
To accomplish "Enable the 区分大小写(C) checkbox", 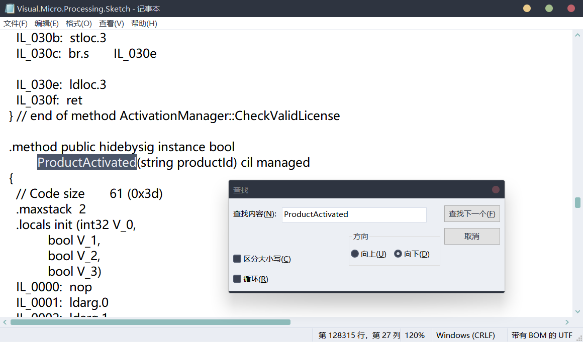I will point(237,258).
